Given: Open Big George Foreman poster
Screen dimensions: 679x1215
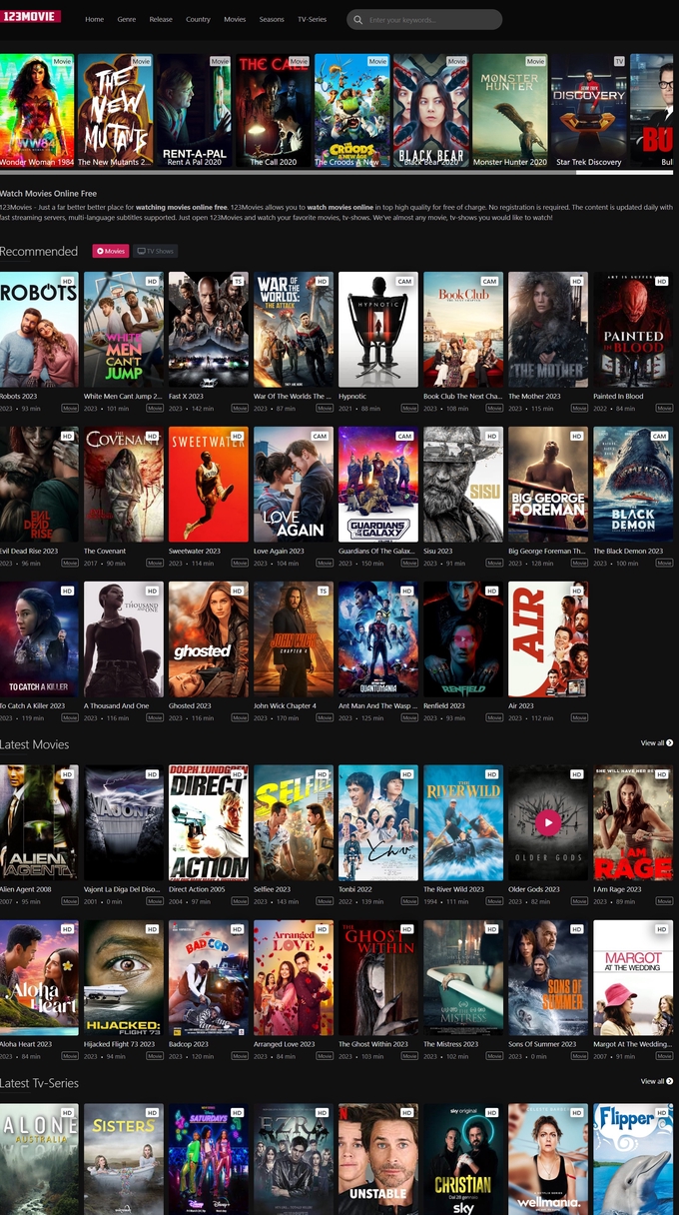Looking at the screenshot, I should click(548, 485).
